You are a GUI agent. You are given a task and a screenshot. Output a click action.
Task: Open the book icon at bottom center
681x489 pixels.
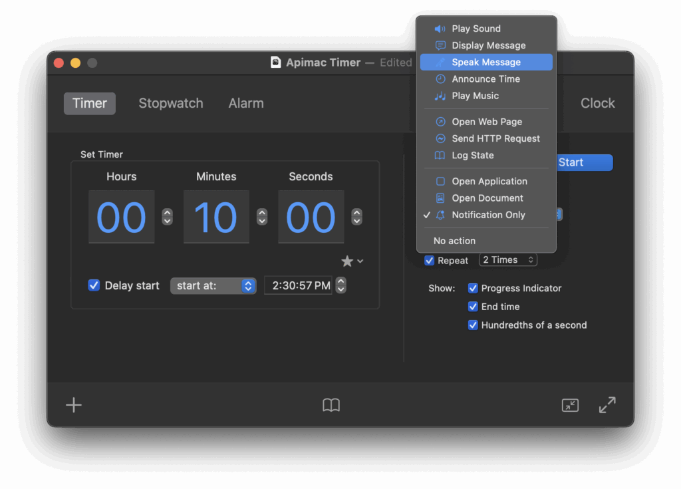(331, 405)
